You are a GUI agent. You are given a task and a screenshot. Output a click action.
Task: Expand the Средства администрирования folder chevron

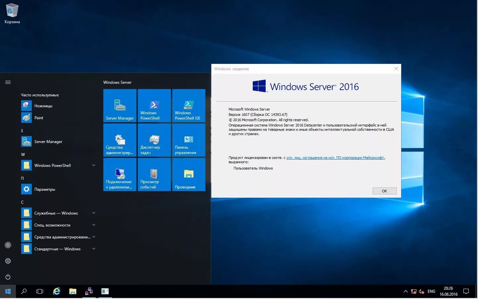(x=94, y=237)
